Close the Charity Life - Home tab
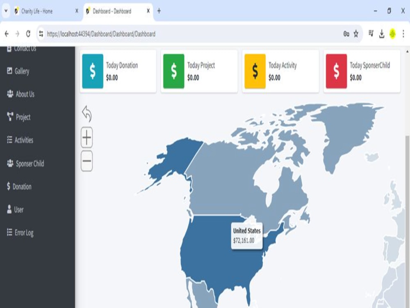This screenshot has width=410, height=308. click(77, 11)
